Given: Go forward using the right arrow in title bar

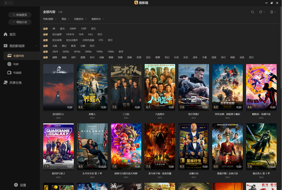Looking at the screenshot, I should 11,3.
